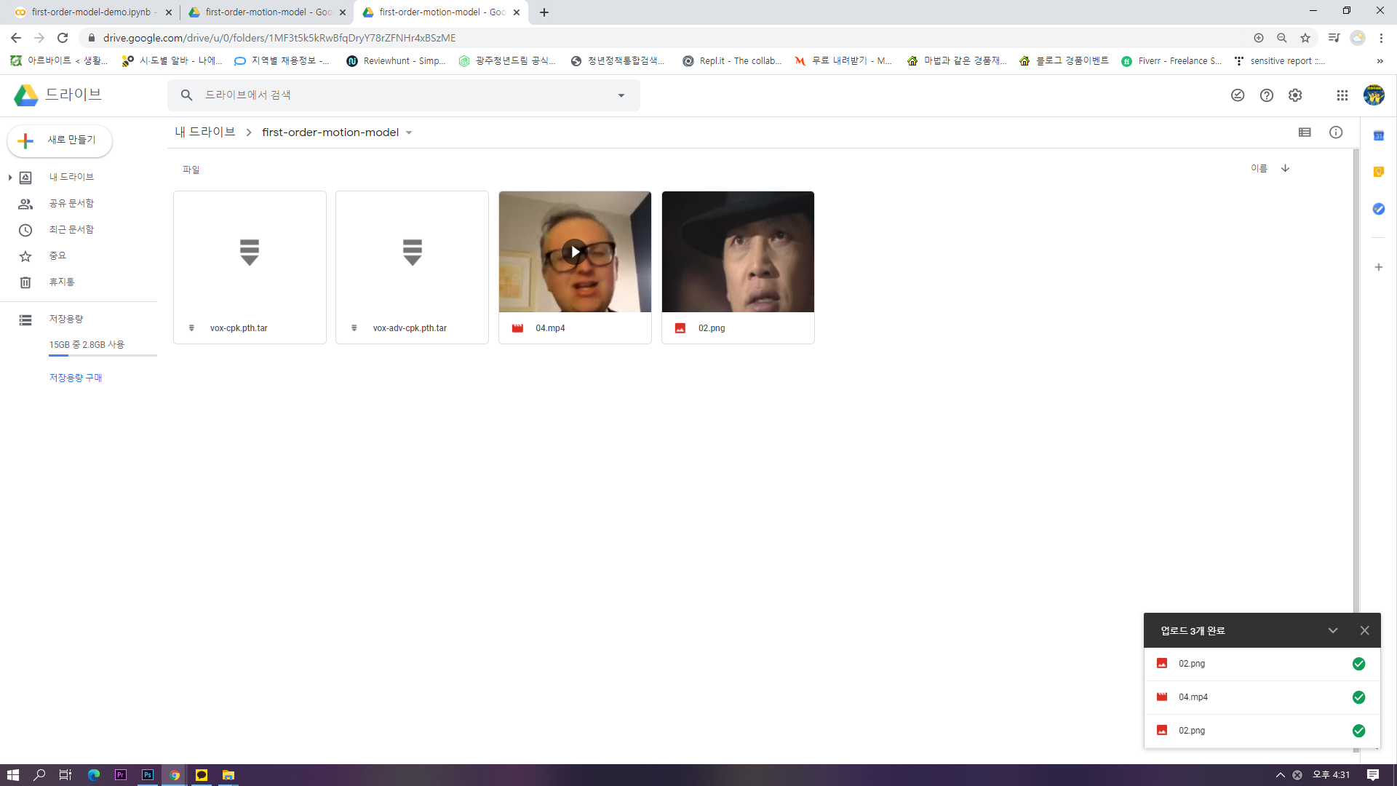Show details info panel icon
This screenshot has width=1397, height=786.
click(1336, 132)
